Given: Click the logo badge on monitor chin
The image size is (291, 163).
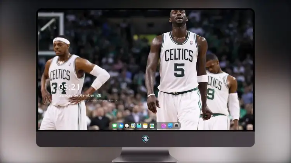Looking at the screenshot, I should [145, 139].
